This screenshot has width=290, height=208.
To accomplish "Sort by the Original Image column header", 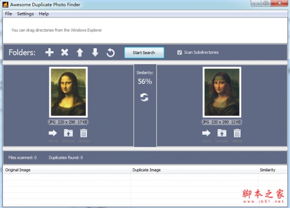I will click(x=67, y=170).
